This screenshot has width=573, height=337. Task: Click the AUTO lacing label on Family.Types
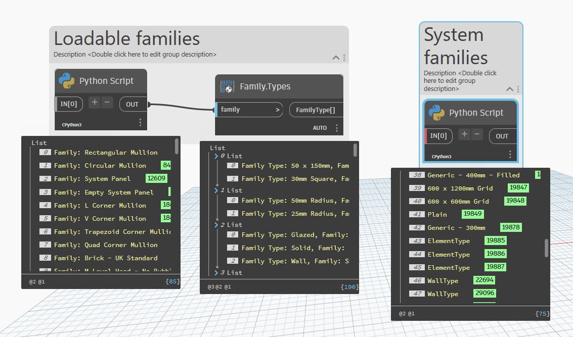click(320, 128)
